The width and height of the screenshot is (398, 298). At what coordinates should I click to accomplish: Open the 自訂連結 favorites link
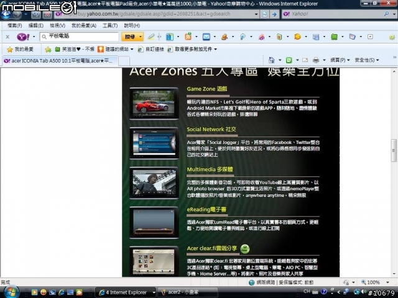[150, 50]
